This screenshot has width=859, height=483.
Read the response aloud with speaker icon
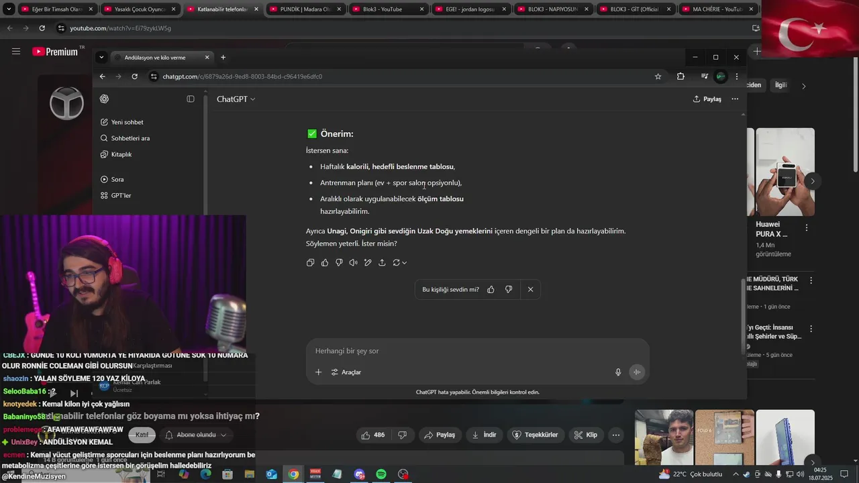(353, 262)
